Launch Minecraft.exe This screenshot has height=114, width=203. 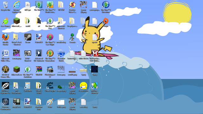coord(16,70)
